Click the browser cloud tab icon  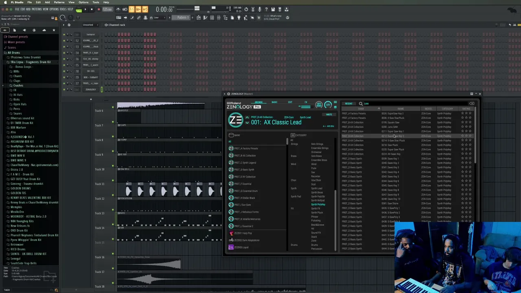coord(44,30)
